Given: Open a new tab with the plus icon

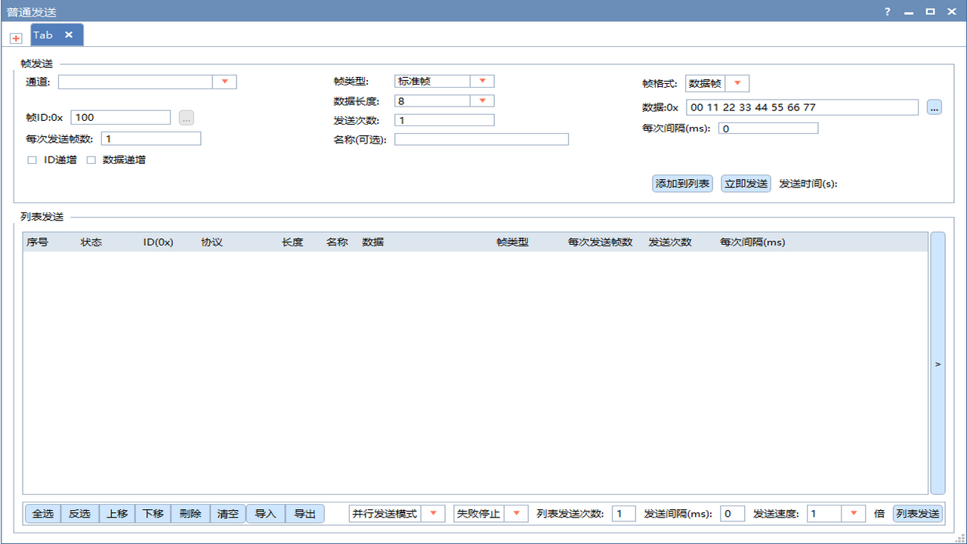Looking at the screenshot, I should 16,38.
